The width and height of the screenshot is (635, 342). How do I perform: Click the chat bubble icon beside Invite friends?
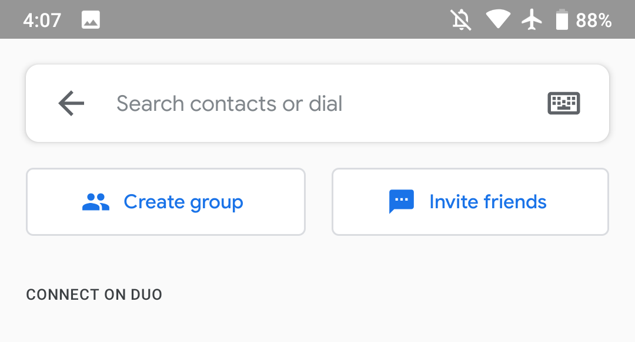[x=402, y=202]
